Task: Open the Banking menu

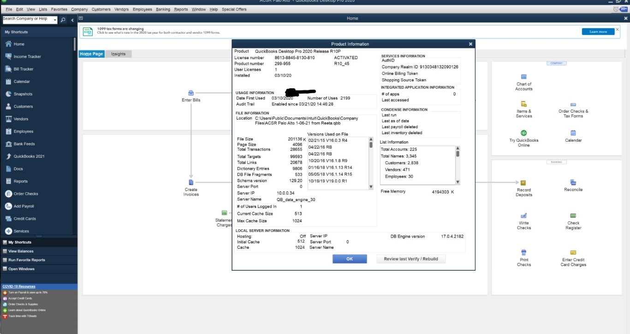Action: (x=163, y=9)
